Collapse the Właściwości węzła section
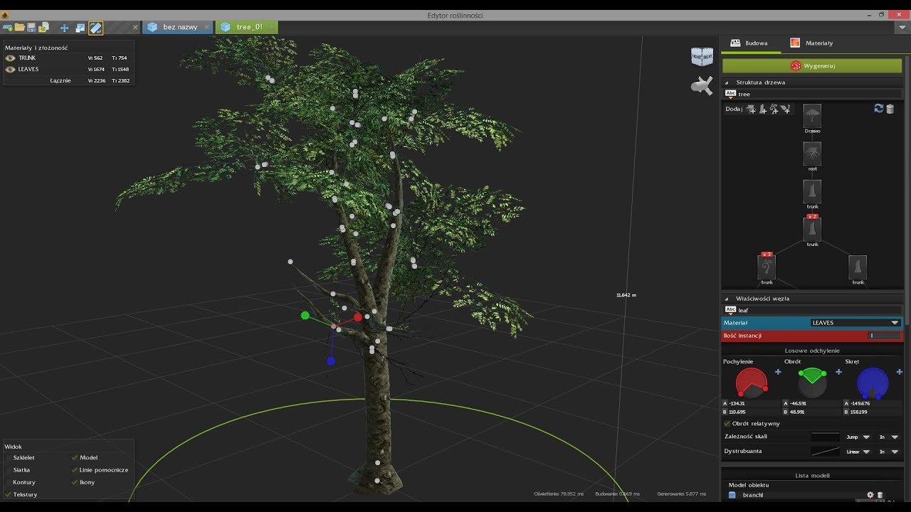911x512 pixels. [727, 299]
